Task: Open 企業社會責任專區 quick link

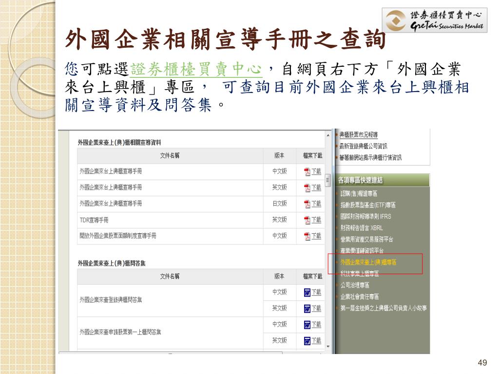Action: [360, 297]
